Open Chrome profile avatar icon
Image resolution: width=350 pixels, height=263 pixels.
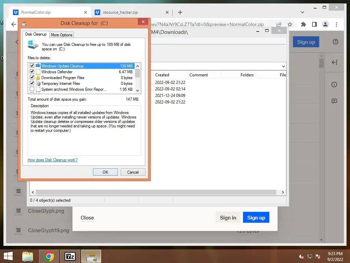click(x=325, y=24)
